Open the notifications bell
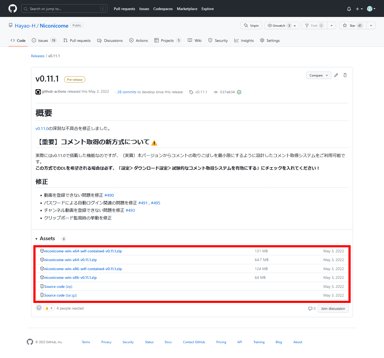The width and height of the screenshot is (384, 358). 349,9
